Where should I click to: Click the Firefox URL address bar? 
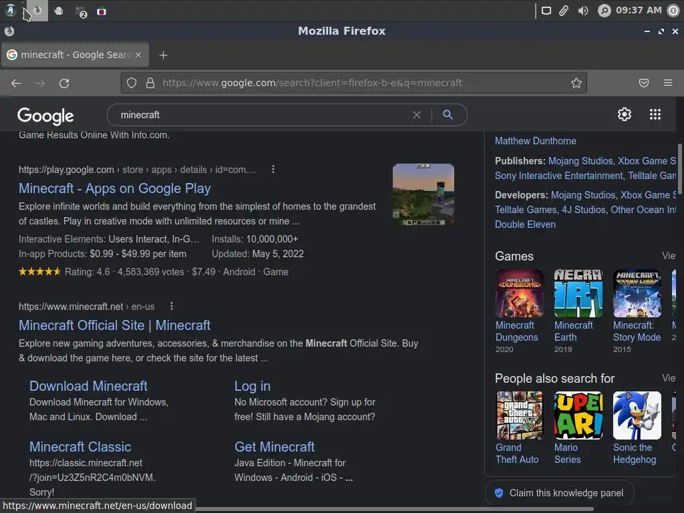click(354, 83)
